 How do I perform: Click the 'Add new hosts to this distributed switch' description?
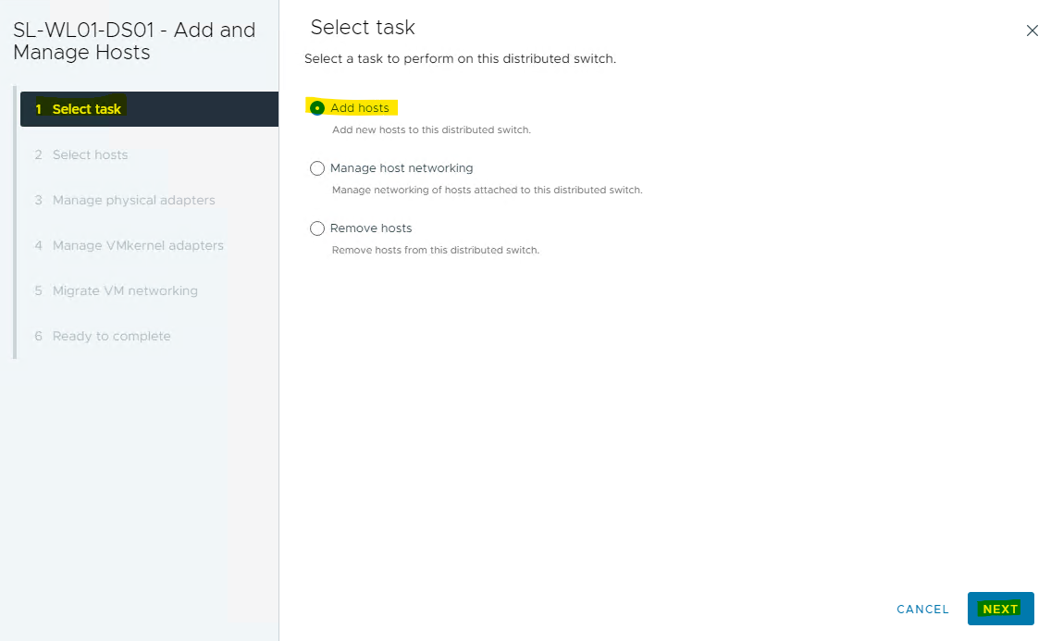(x=431, y=129)
